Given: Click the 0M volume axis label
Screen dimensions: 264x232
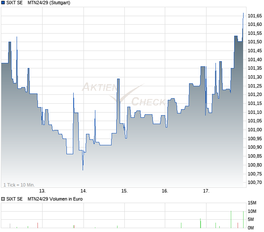Looking at the screenshot, I should tap(251, 228).
